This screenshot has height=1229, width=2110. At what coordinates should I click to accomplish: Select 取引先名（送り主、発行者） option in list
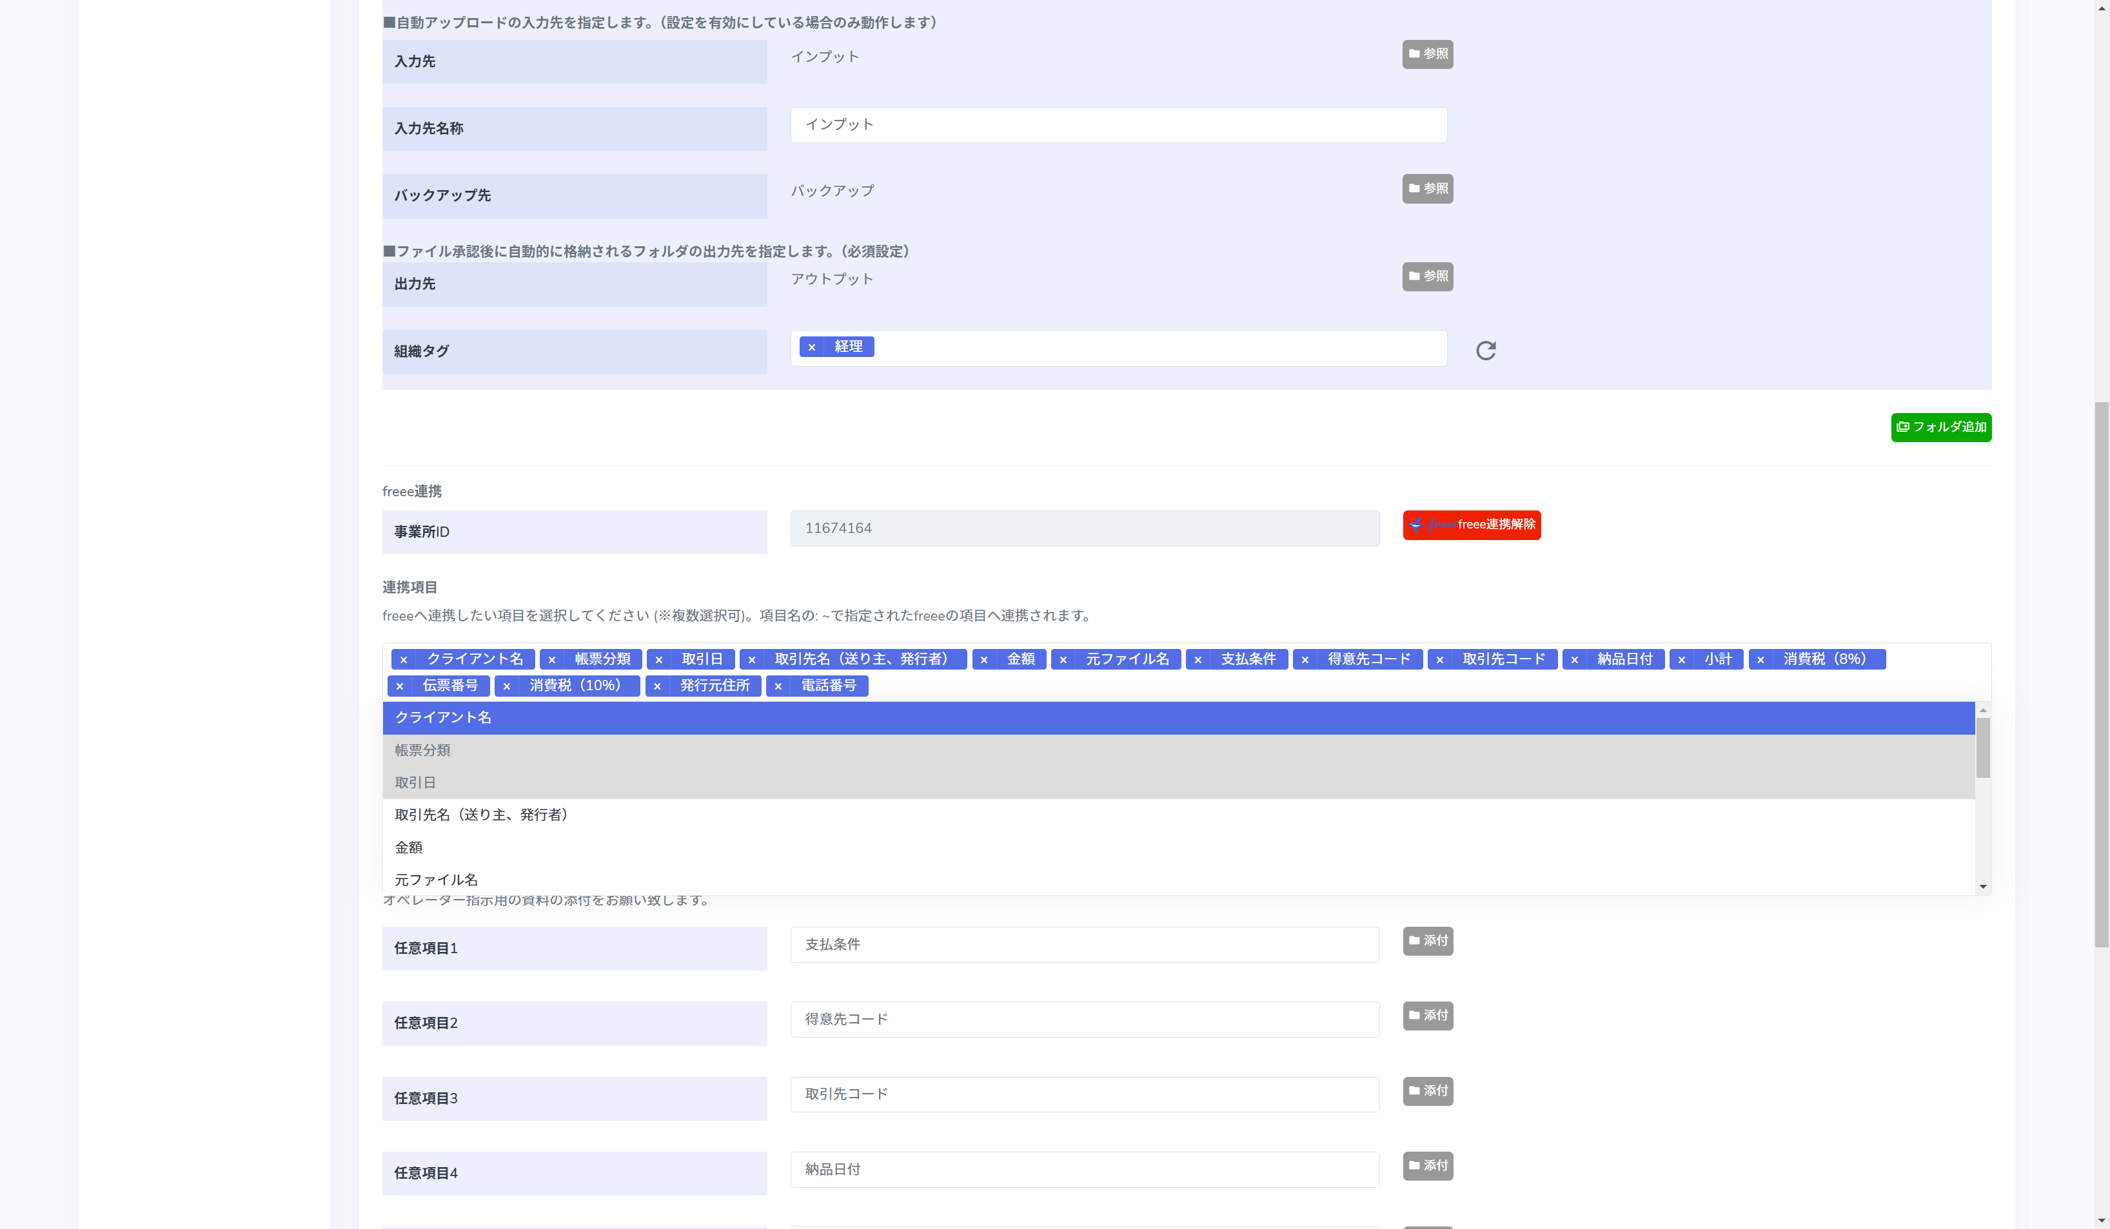1178,815
